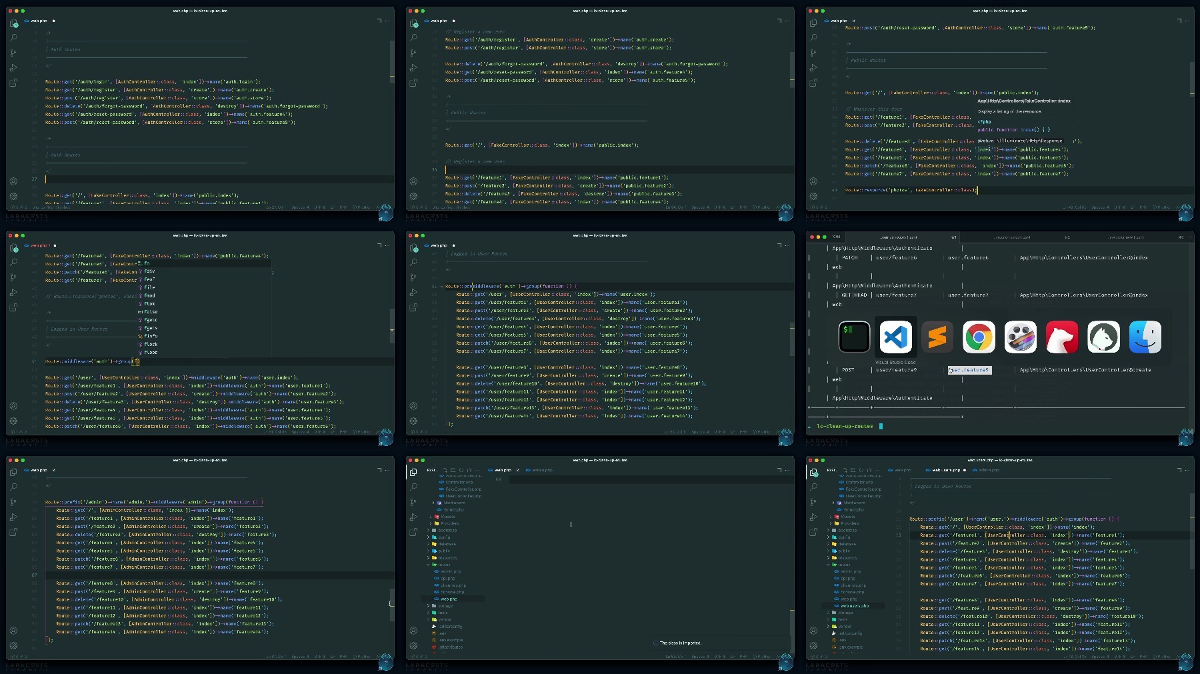Select Visual Studio Code in the app switcher
This screenshot has height=674, width=1200.
point(895,337)
